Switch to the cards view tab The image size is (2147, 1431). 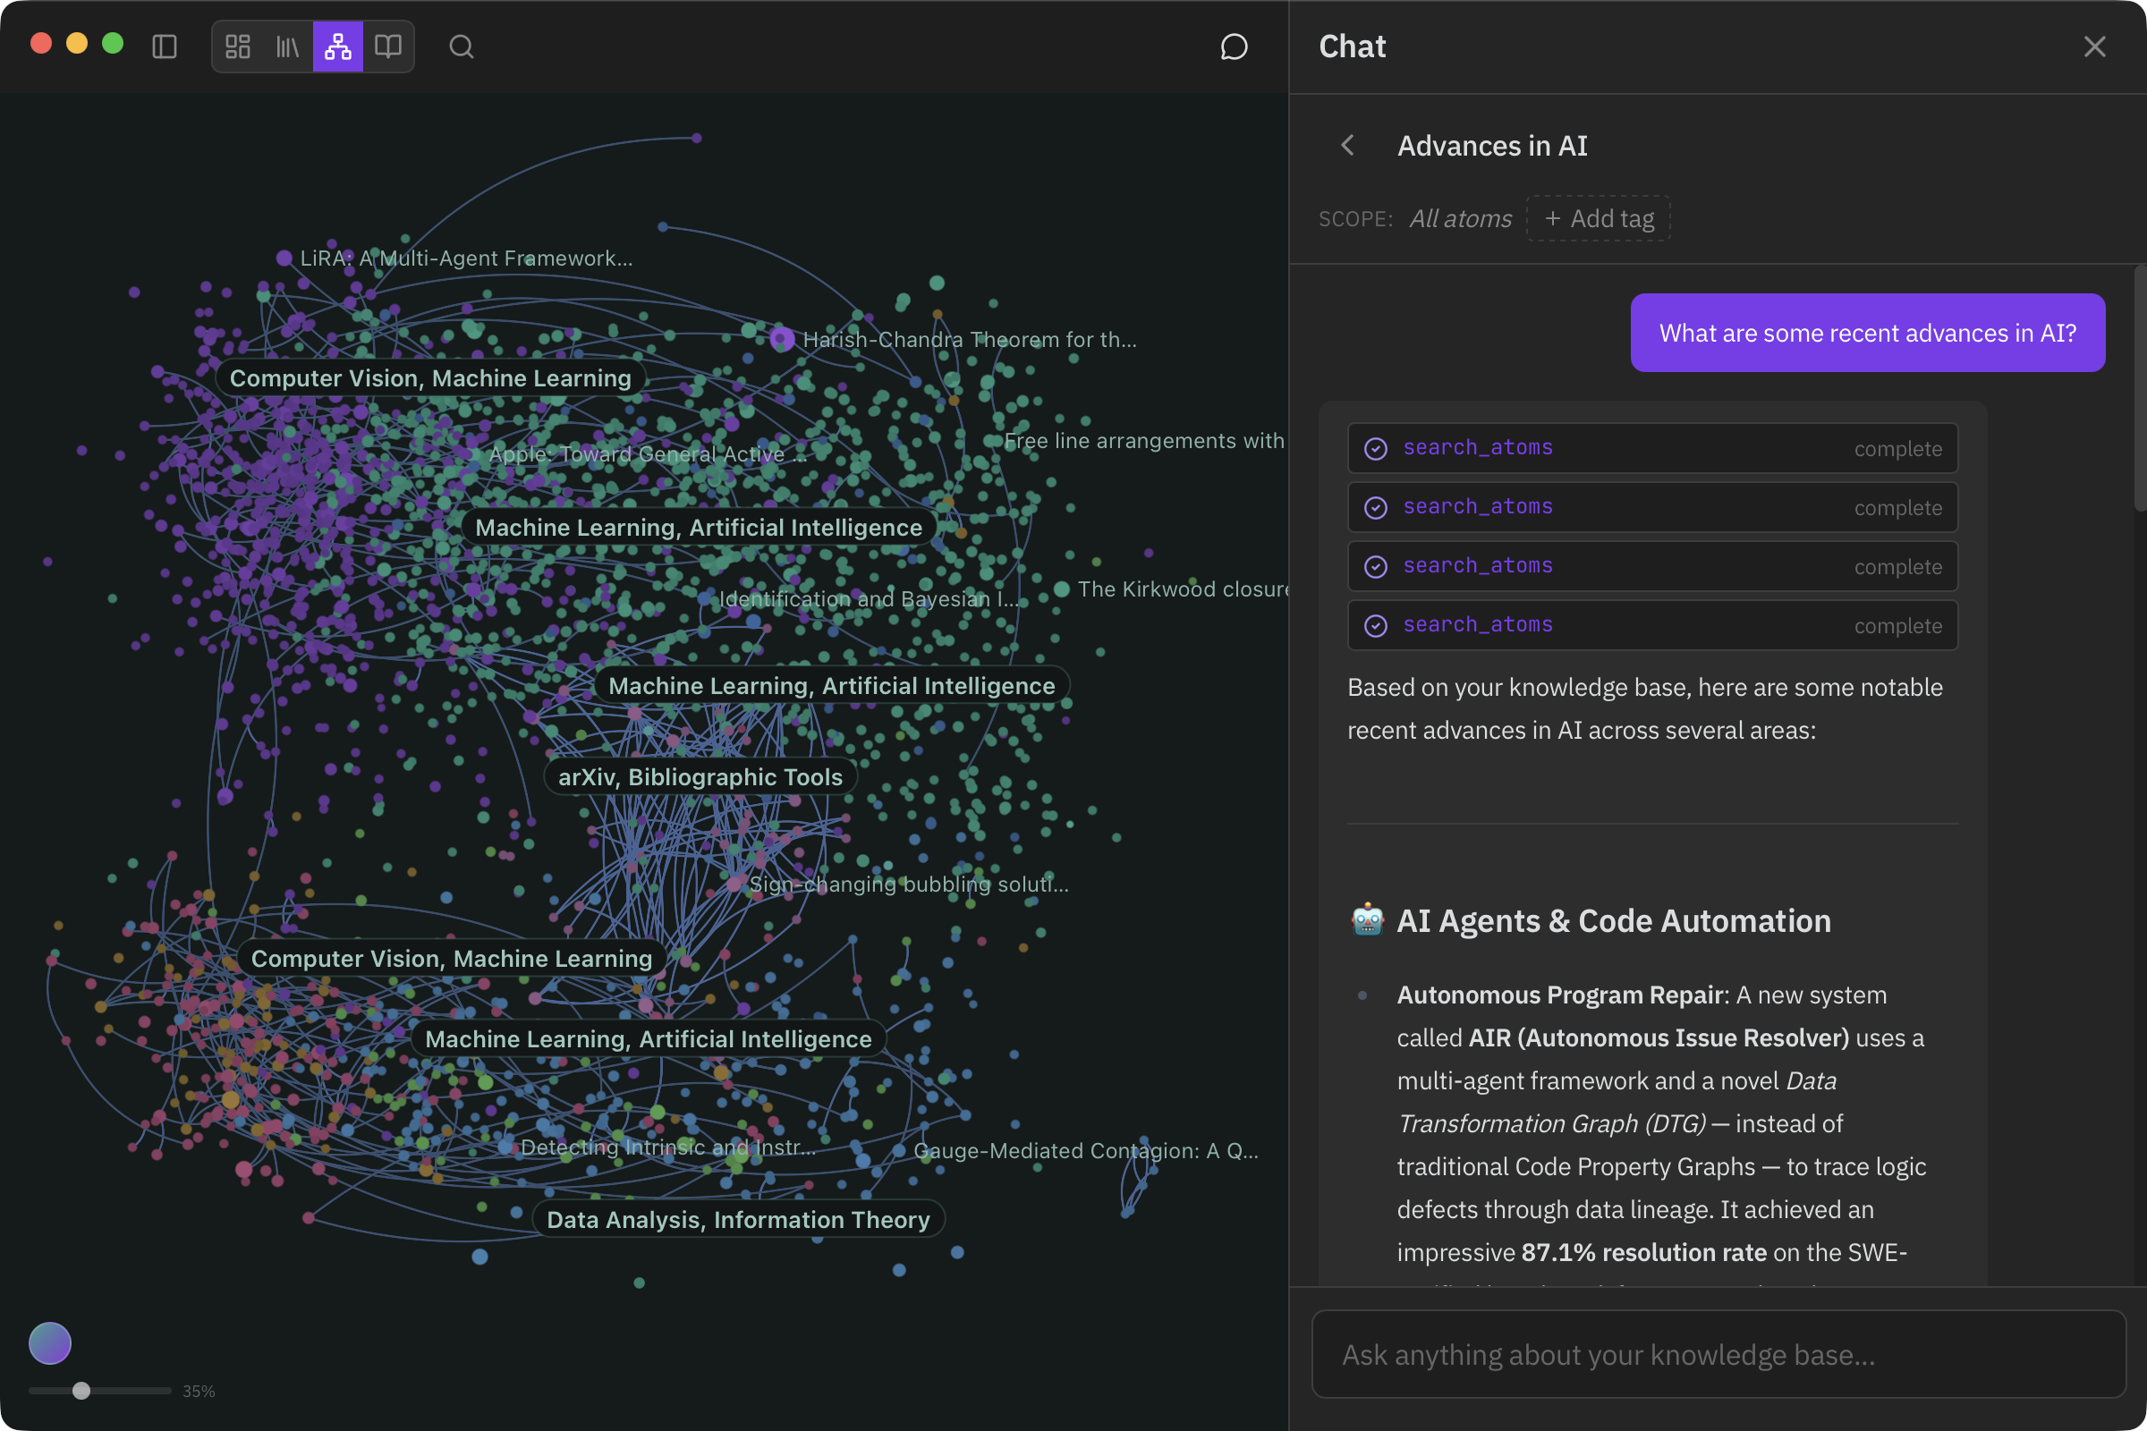237,47
